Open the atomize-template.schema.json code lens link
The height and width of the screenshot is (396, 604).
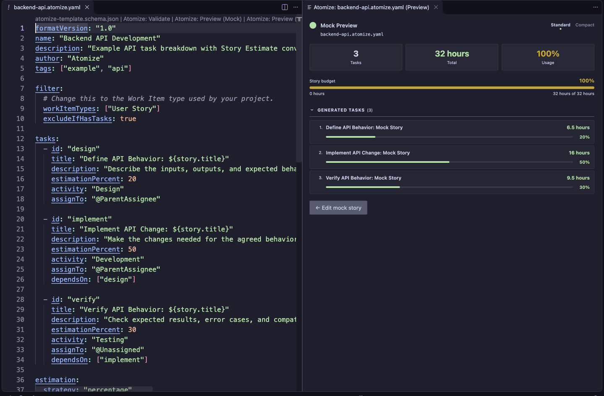coord(77,19)
